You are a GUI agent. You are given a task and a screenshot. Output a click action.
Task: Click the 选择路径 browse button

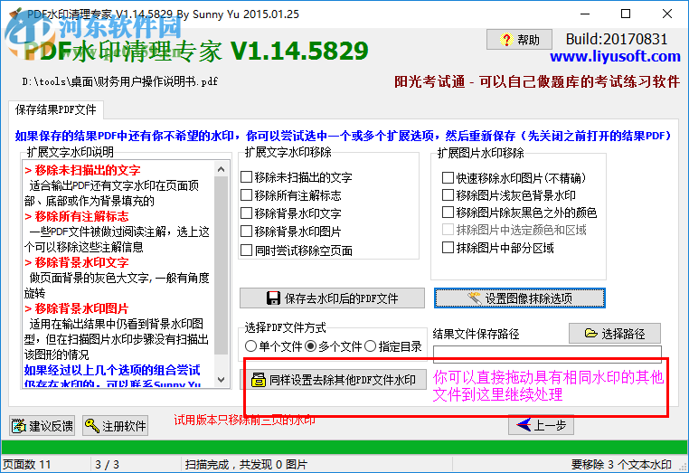(615, 334)
